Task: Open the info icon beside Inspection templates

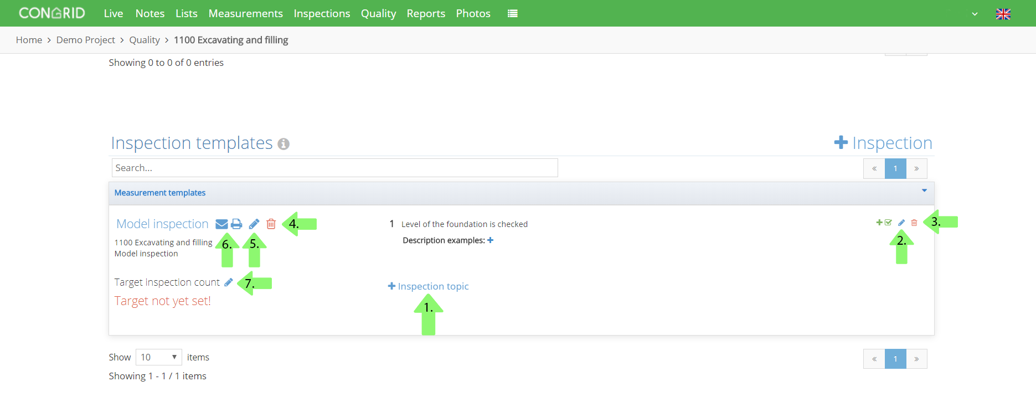Action: pyautogui.click(x=284, y=144)
